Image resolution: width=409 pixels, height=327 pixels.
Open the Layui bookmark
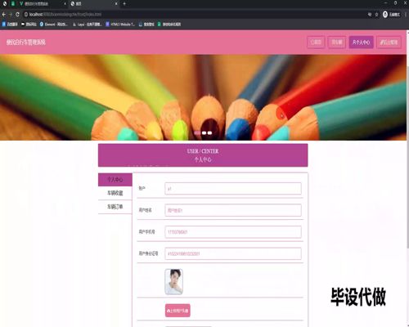click(x=88, y=25)
